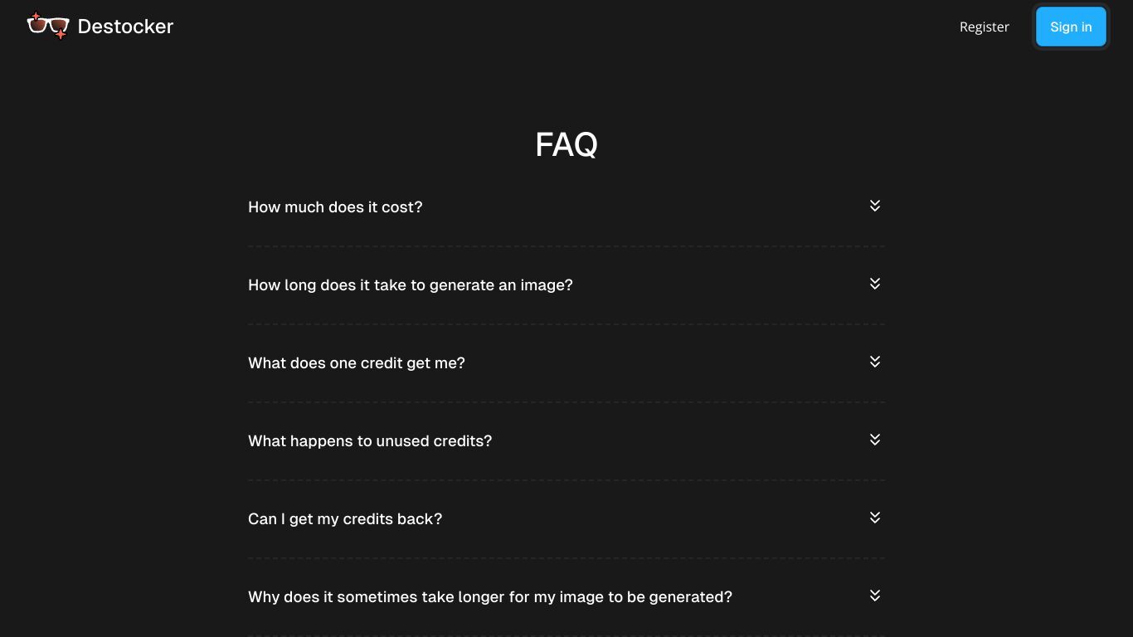Click the blue Sign in button

pos(1071,27)
